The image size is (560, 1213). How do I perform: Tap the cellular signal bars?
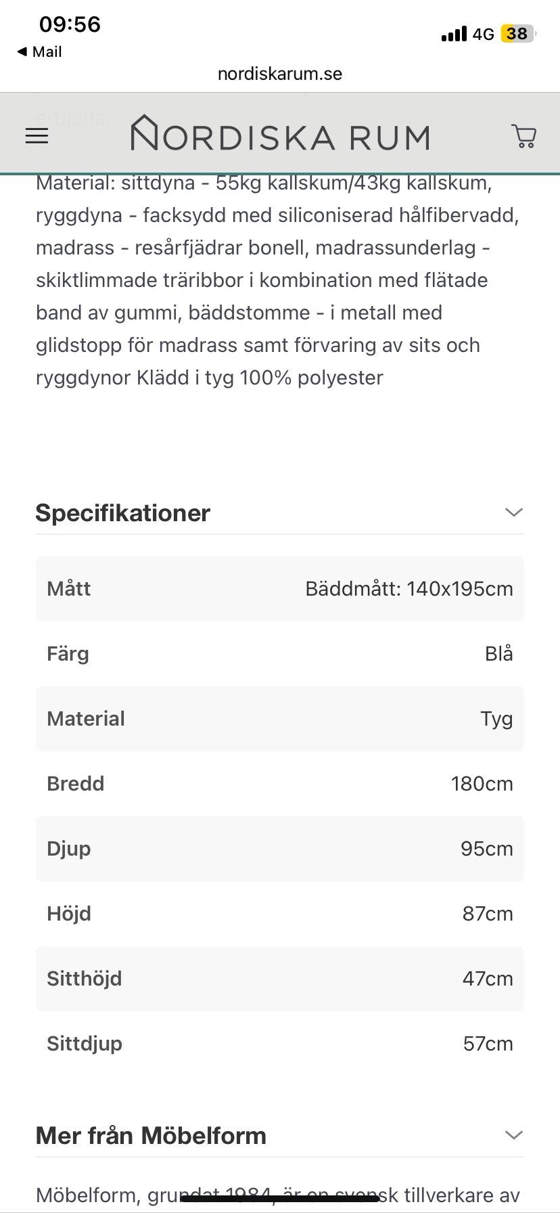(x=453, y=34)
